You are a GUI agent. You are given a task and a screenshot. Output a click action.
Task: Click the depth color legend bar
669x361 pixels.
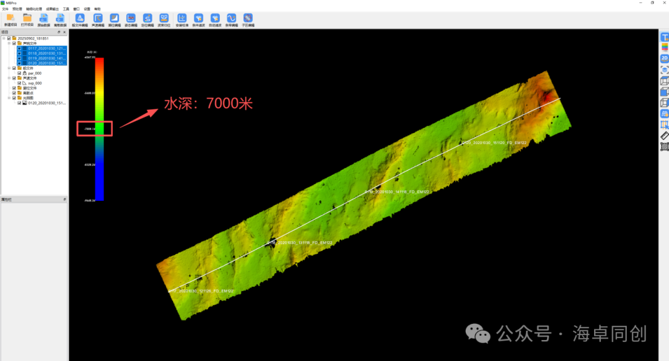[99, 129]
